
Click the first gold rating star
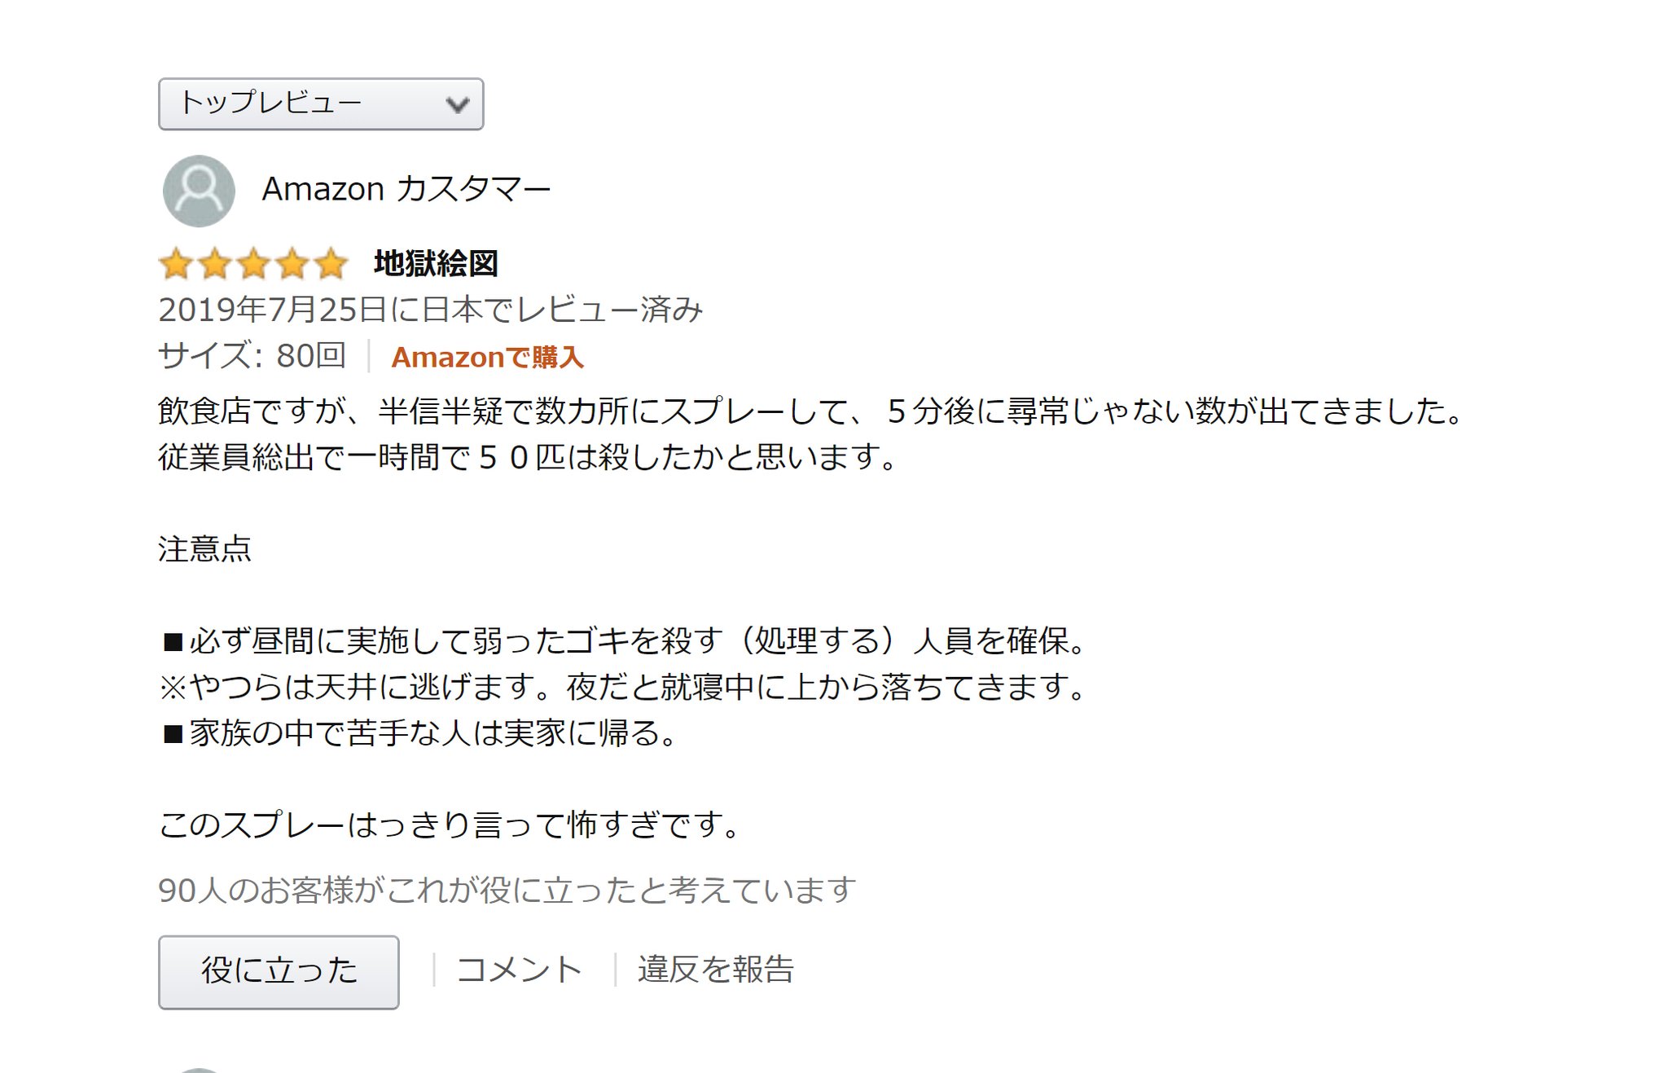pyautogui.click(x=176, y=264)
